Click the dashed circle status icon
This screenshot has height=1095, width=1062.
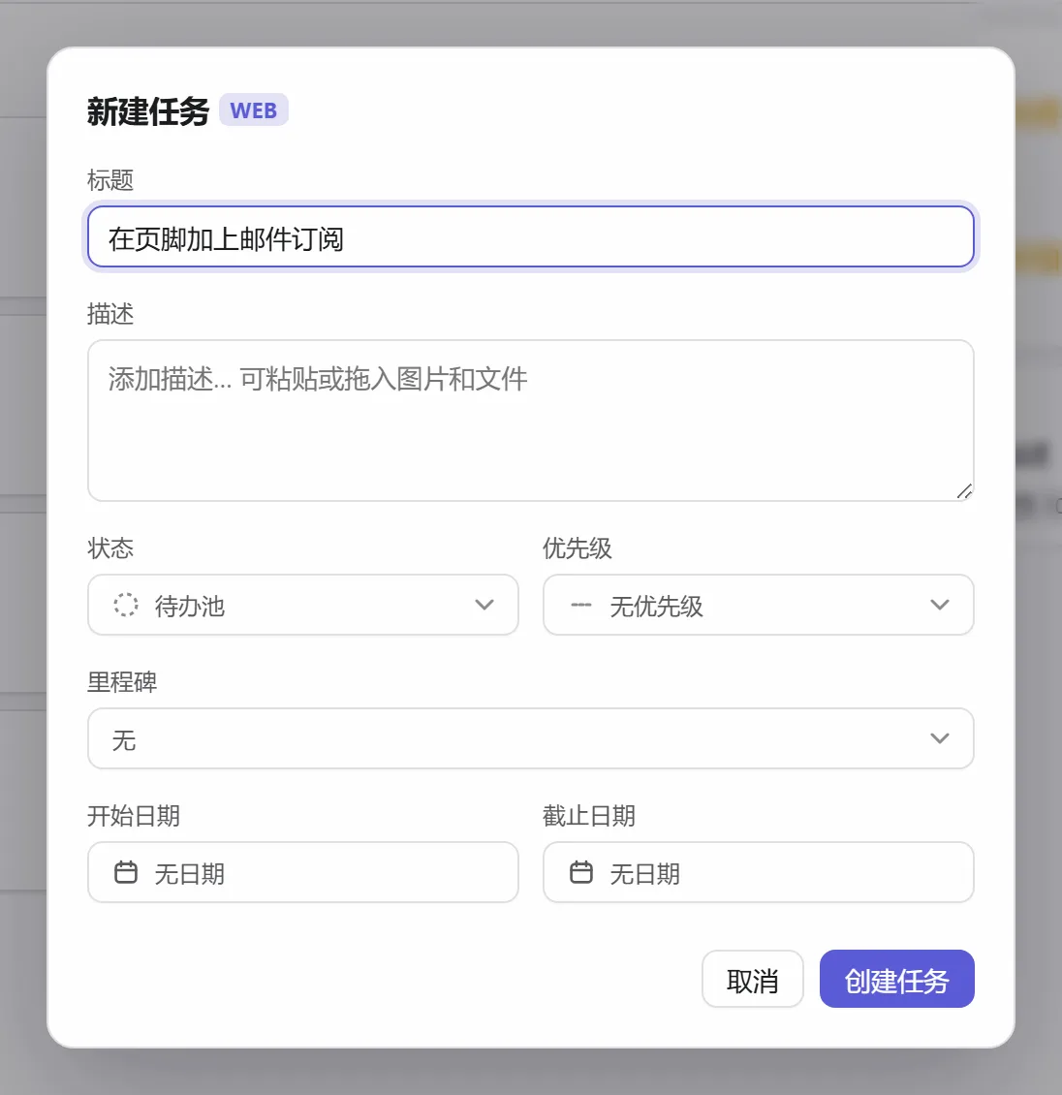126,605
